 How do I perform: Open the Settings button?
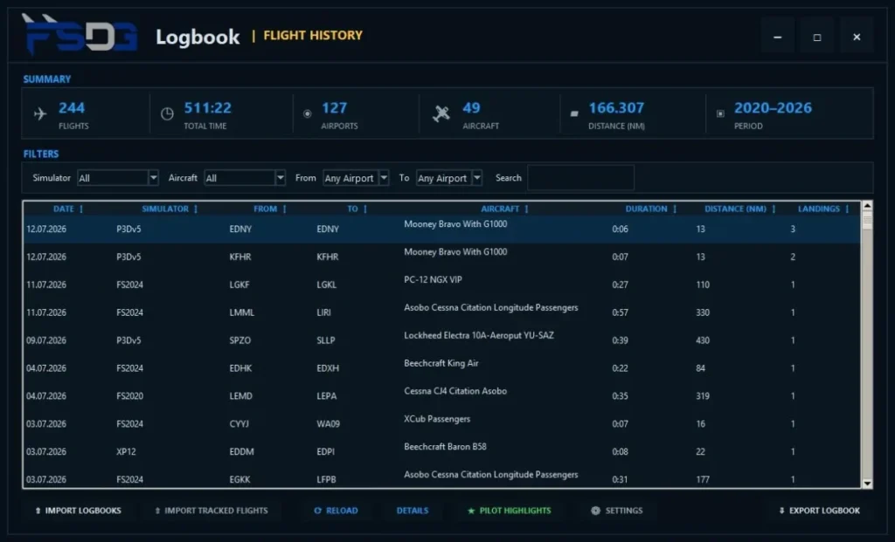tap(617, 511)
